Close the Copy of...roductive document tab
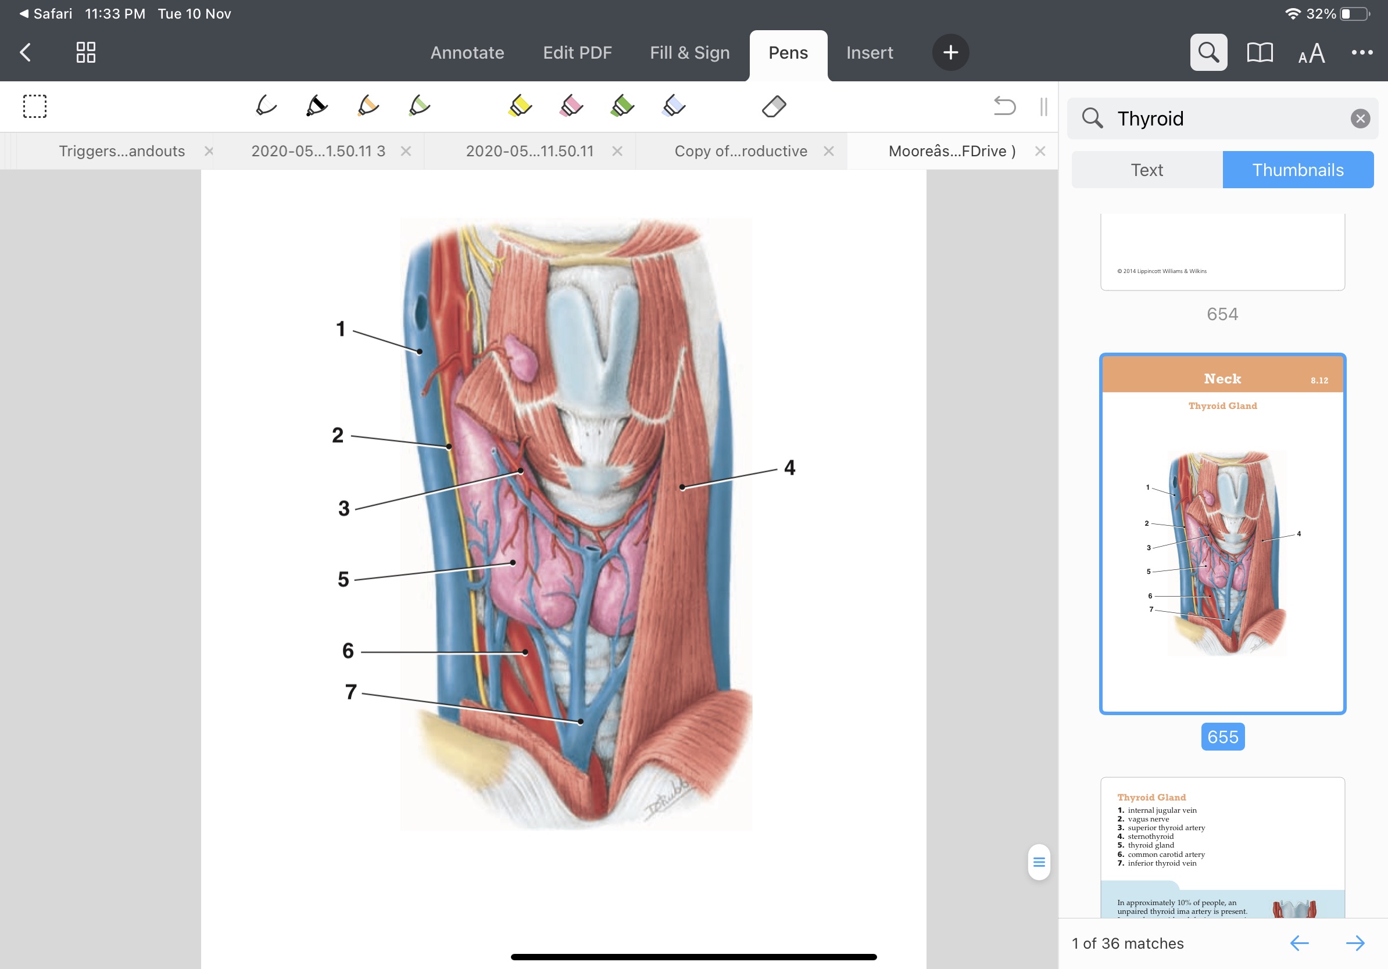The width and height of the screenshot is (1388, 969). coord(828,151)
